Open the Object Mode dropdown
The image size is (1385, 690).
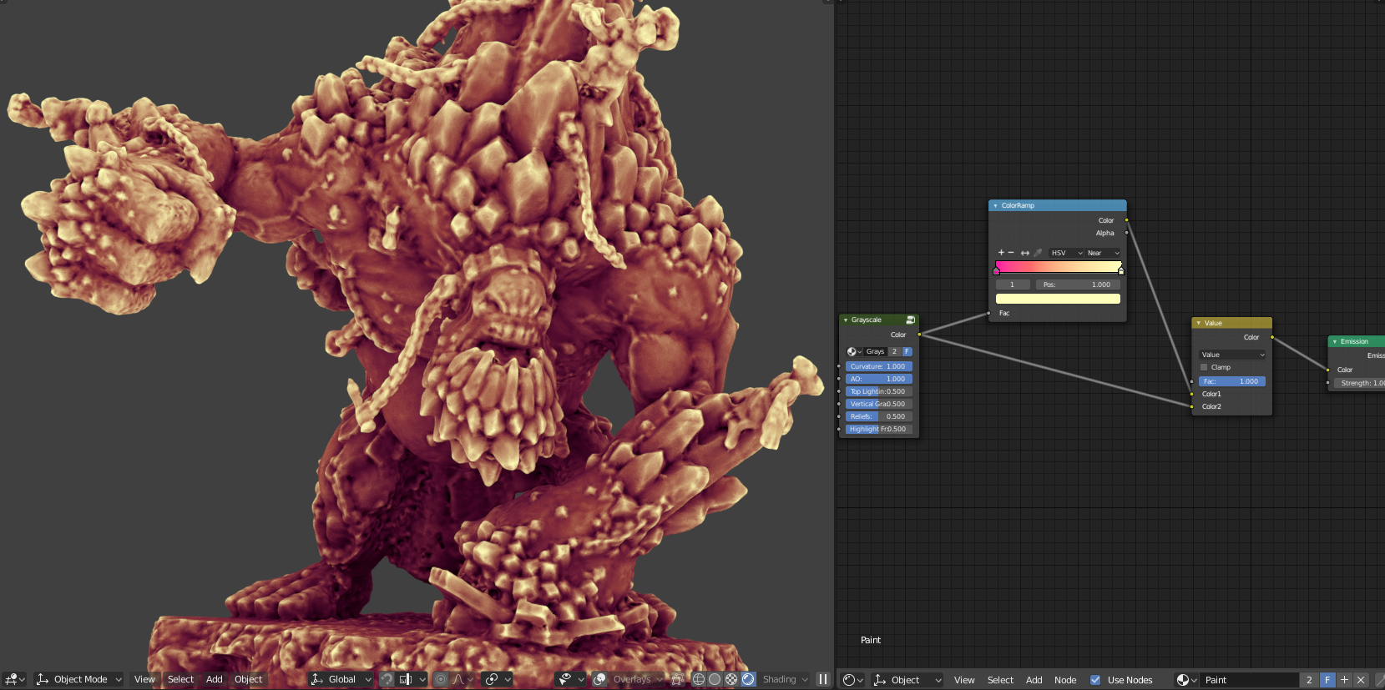pyautogui.click(x=78, y=679)
